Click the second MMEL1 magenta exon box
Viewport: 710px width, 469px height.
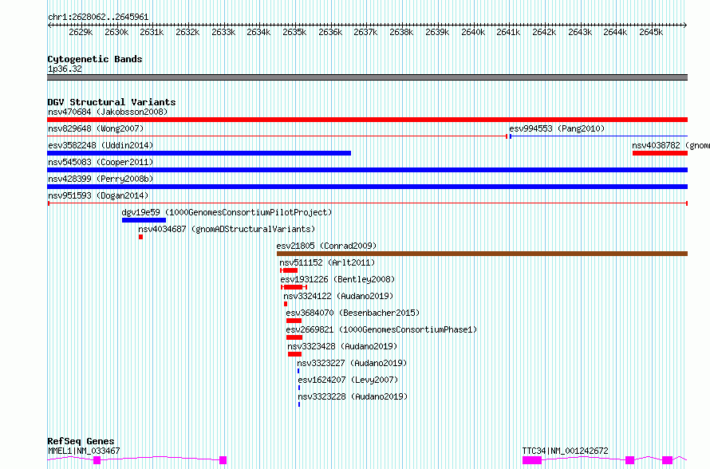pyautogui.click(x=223, y=460)
